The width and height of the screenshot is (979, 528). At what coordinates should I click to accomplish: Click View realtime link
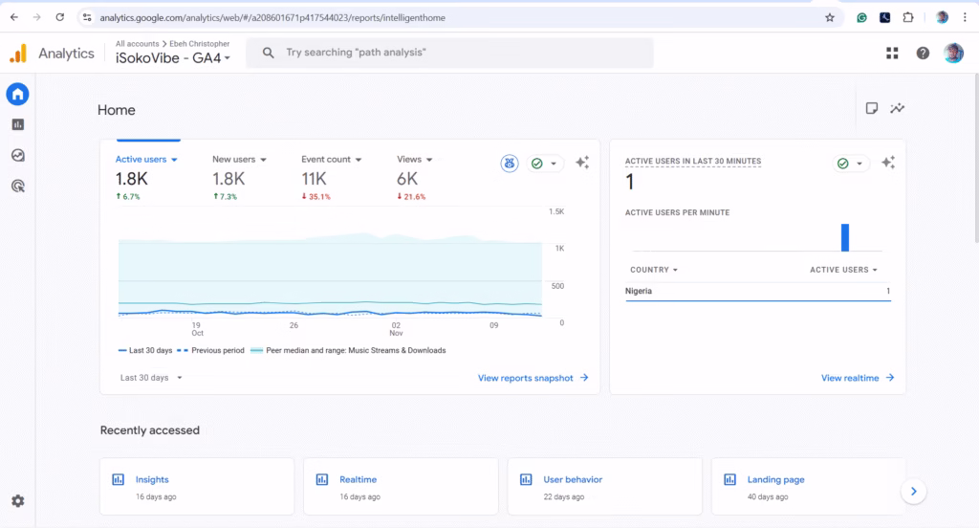[x=857, y=378]
